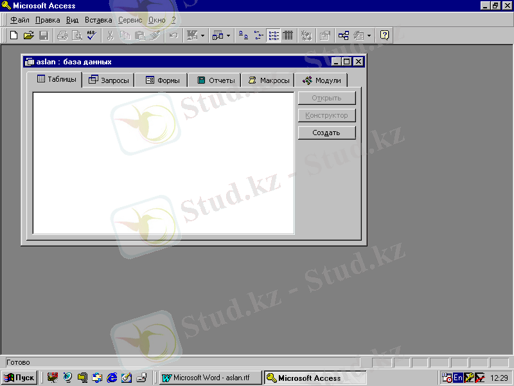Click the New Object toolbar icon

[x=359, y=35]
